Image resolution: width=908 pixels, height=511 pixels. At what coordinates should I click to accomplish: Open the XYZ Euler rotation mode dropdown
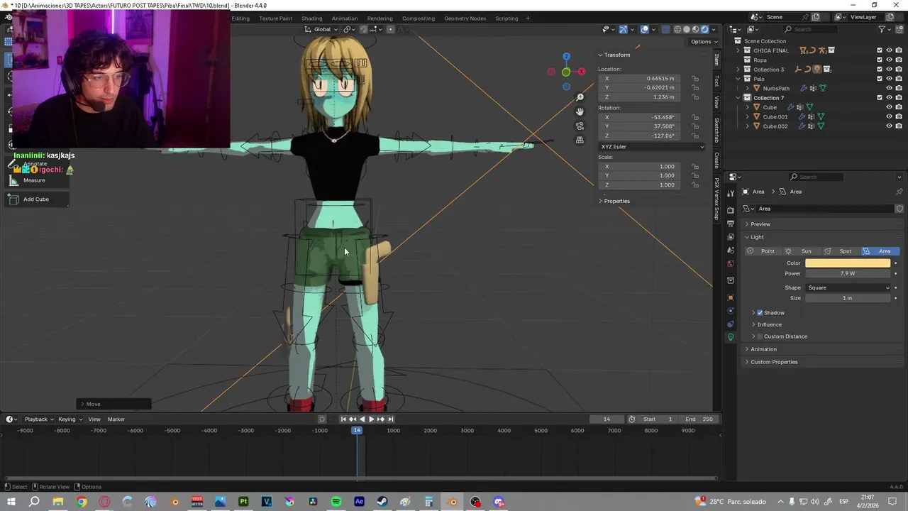pos(652,147)
